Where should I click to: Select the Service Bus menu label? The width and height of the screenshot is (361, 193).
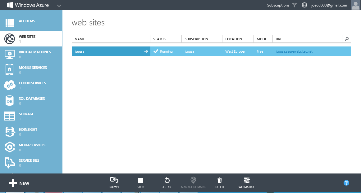click(29, 160)
